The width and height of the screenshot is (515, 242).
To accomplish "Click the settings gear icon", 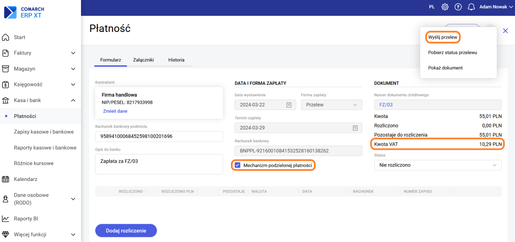I will coord(445,7).
